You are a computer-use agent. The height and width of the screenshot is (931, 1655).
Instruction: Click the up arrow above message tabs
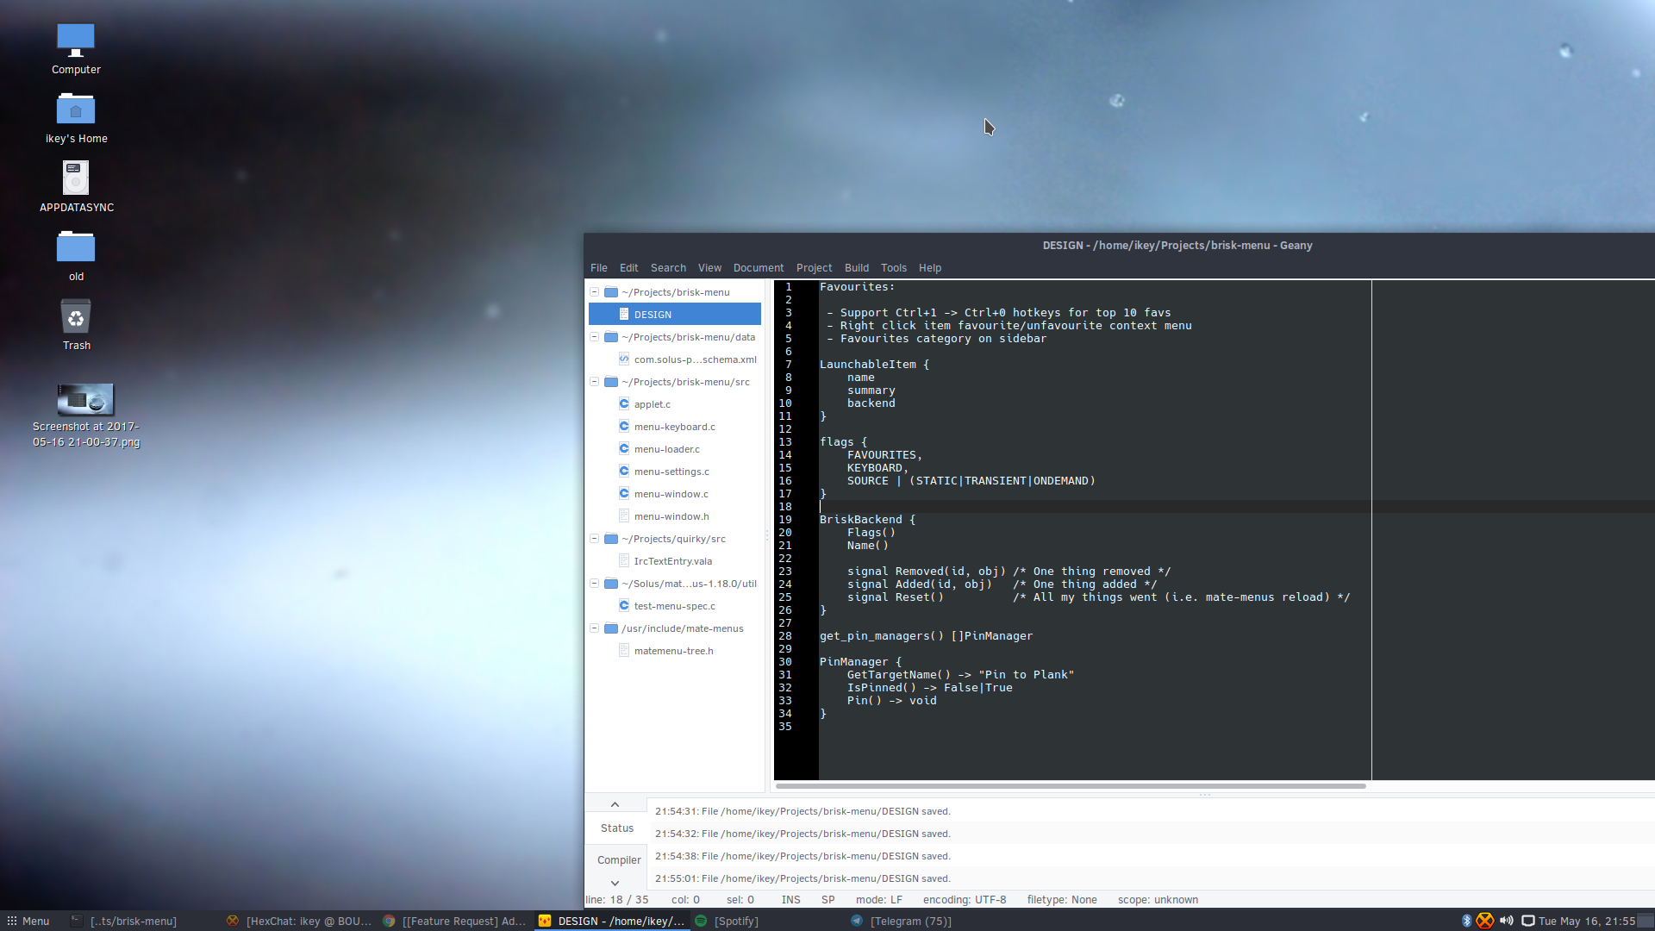tap(615, 804)
